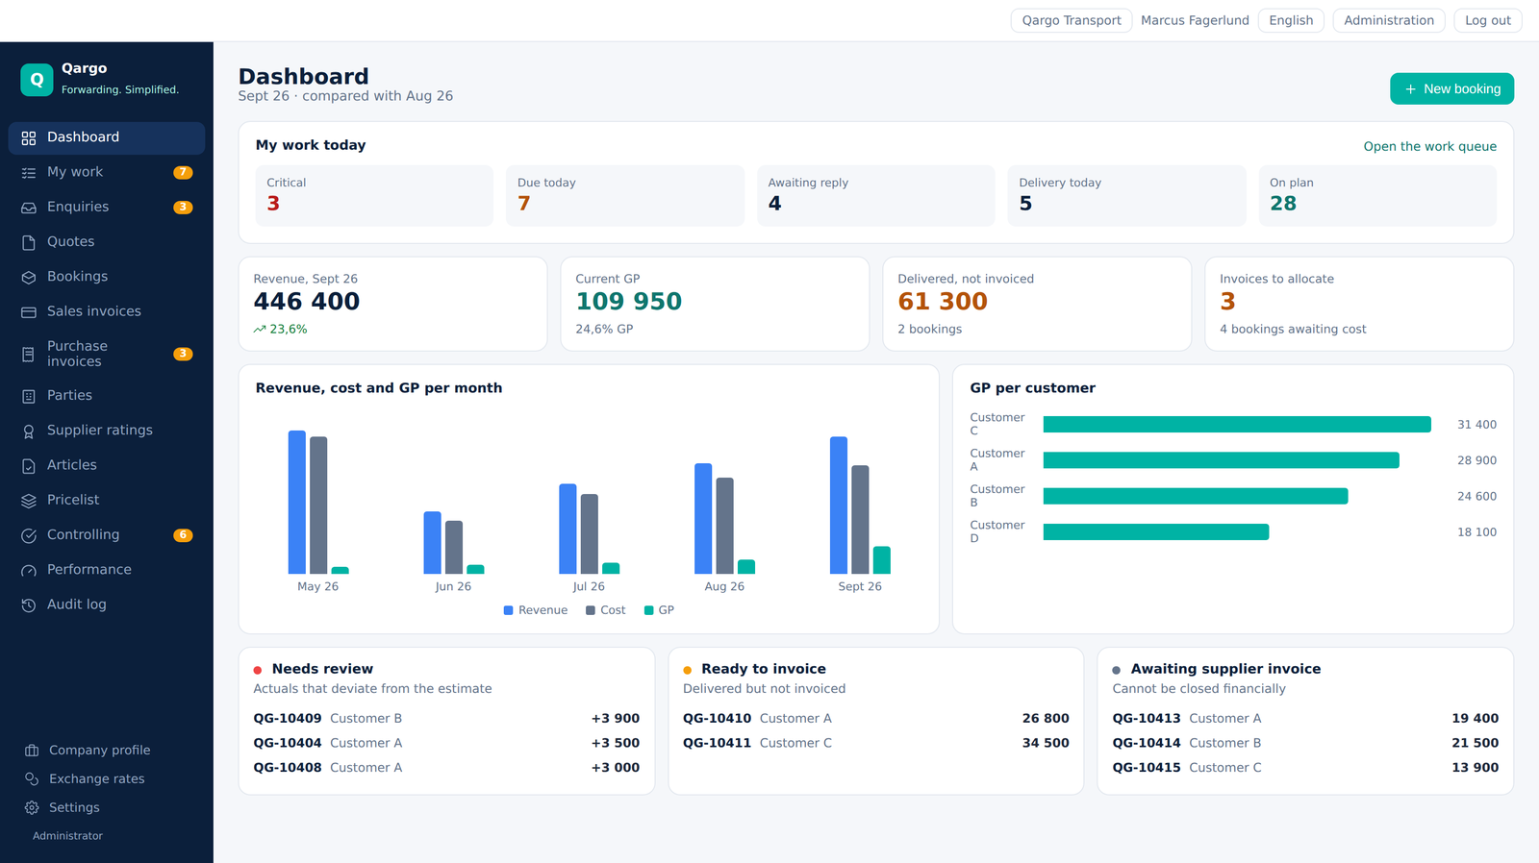Viewport: 1539px width, 863px height.
Task: Click the Qargo logo icon
Action: pyautogui.click(x=37, y=80)
